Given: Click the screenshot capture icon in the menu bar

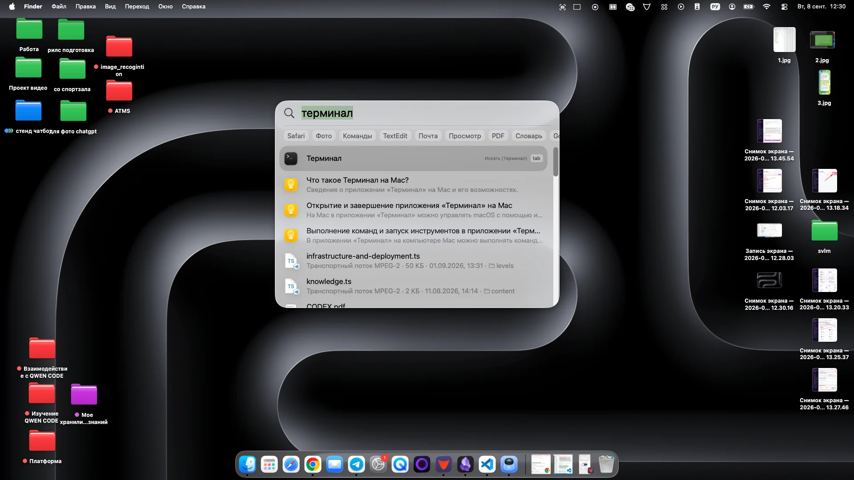Looking at the screenshot, I should (562, 7).
